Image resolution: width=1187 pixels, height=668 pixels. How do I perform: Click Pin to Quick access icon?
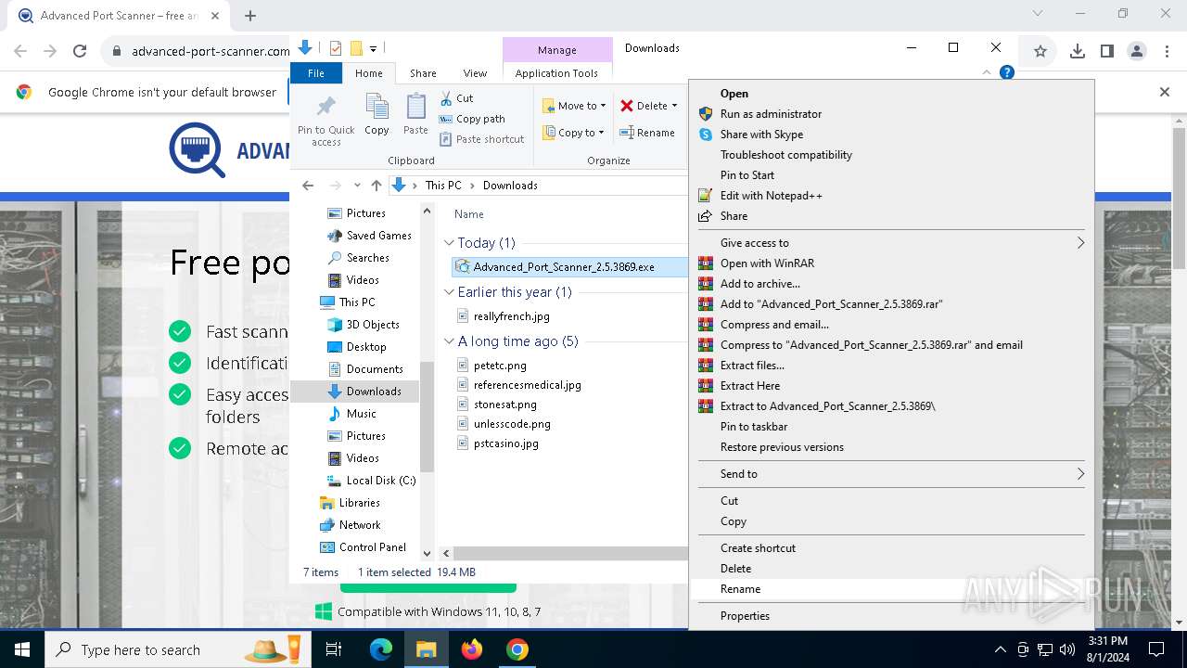(325, 120)
